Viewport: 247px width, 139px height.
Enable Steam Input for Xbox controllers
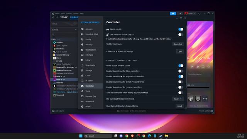pyautogui.click(x=181, y=71)
